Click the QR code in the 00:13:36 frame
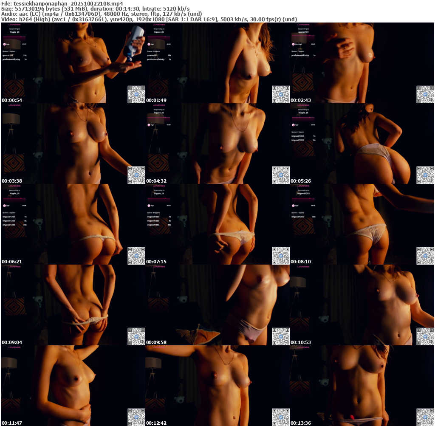The width and height of the screenshot is (435, 426). (425, 417)
